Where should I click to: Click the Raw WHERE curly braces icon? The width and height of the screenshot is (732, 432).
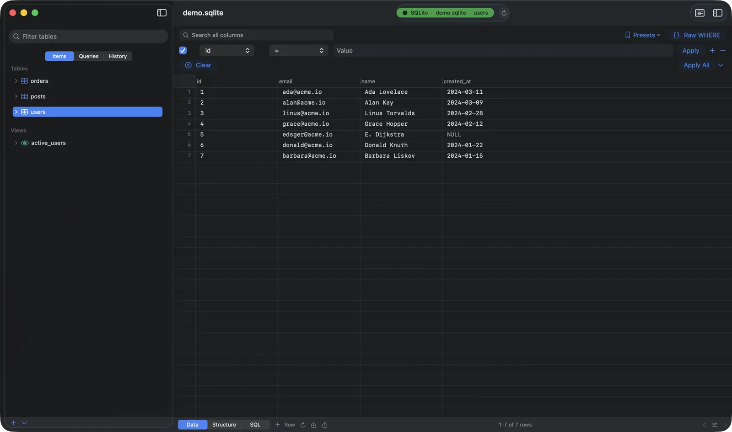tap(676, 35)
